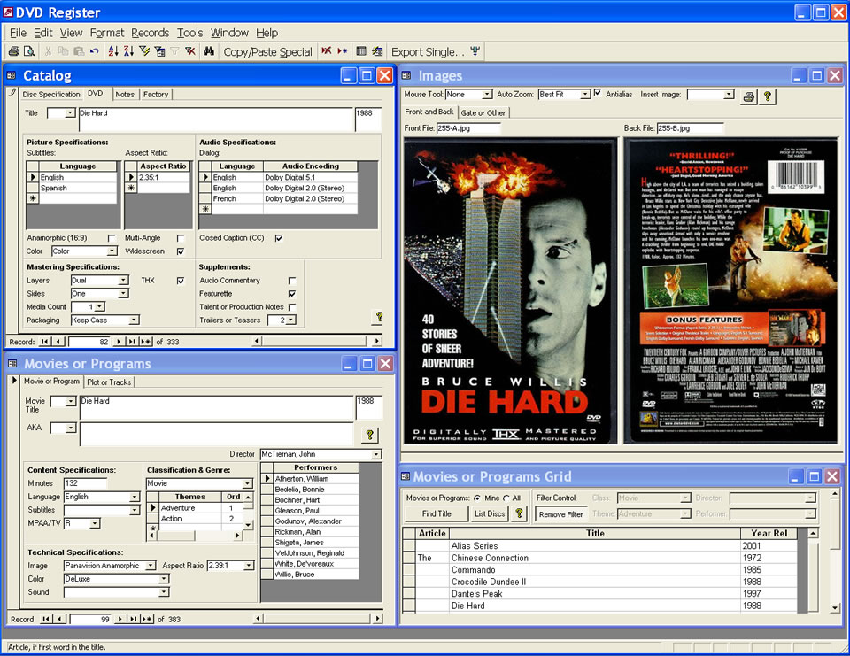850x656 pixels.
Task: Click the icon right of Export Single
Action: (475, 51)
